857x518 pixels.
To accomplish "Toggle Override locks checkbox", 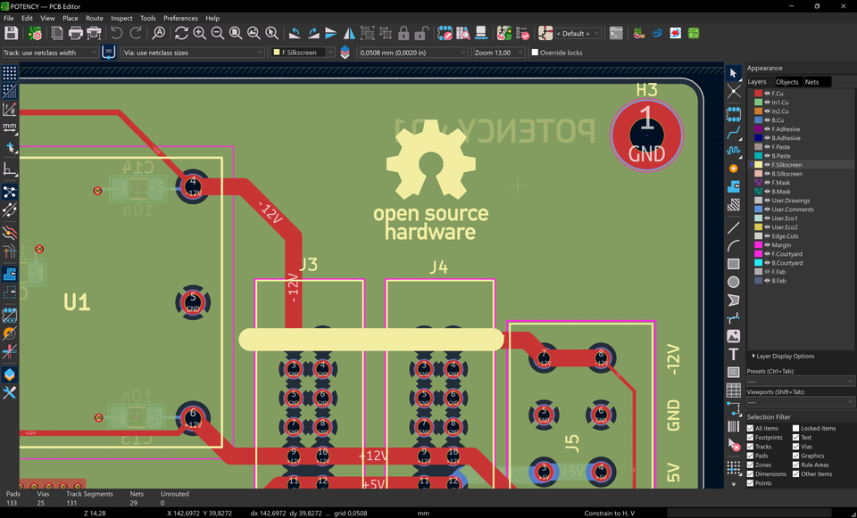I will pos(535,53).
